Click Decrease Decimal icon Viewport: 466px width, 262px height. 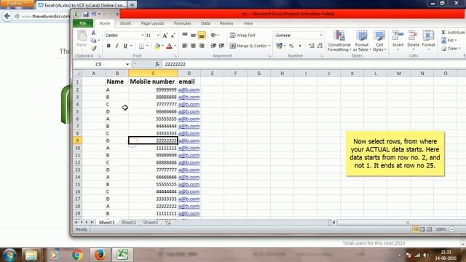[x=320, y=46]
